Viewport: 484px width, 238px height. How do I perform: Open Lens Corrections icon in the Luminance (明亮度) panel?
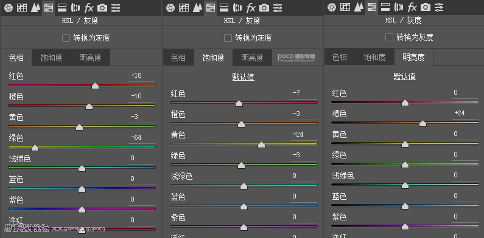coord(399,7)
